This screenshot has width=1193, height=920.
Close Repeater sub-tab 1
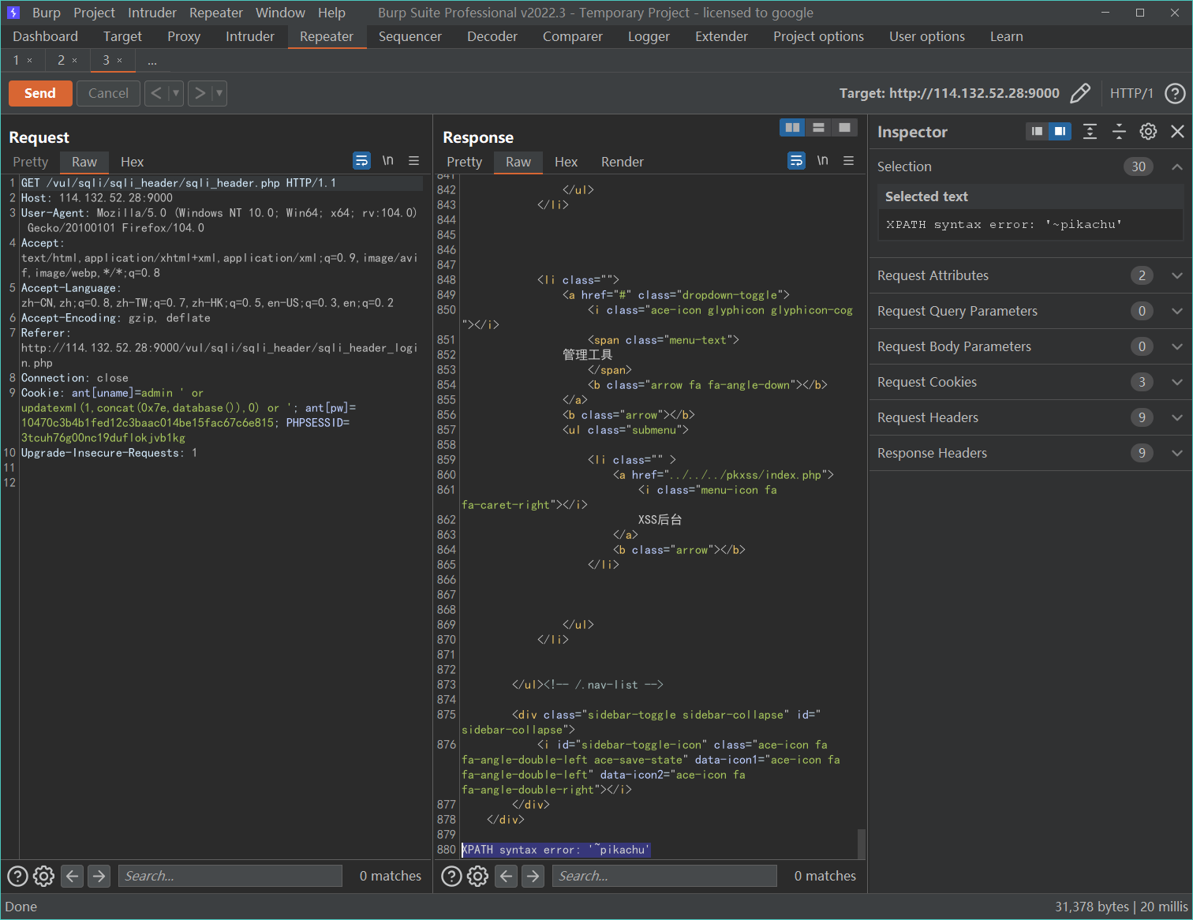click(x=30, y=61)
